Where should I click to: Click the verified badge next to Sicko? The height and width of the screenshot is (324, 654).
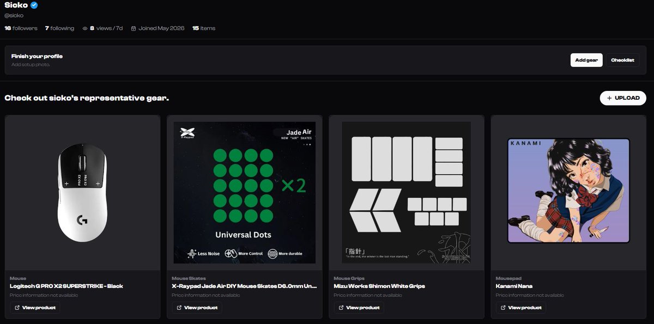(34, 5)
